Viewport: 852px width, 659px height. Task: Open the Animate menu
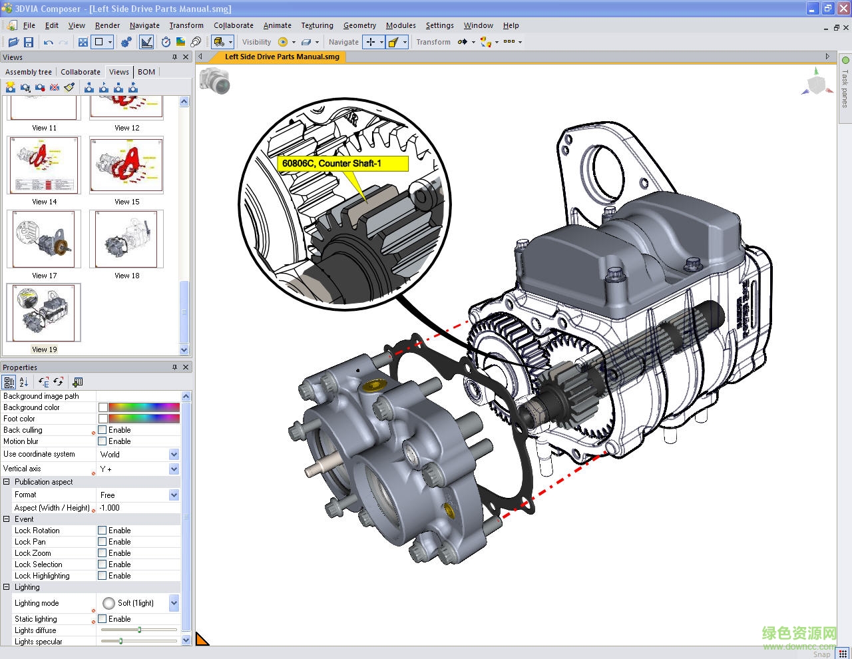[x=277, y=25]
